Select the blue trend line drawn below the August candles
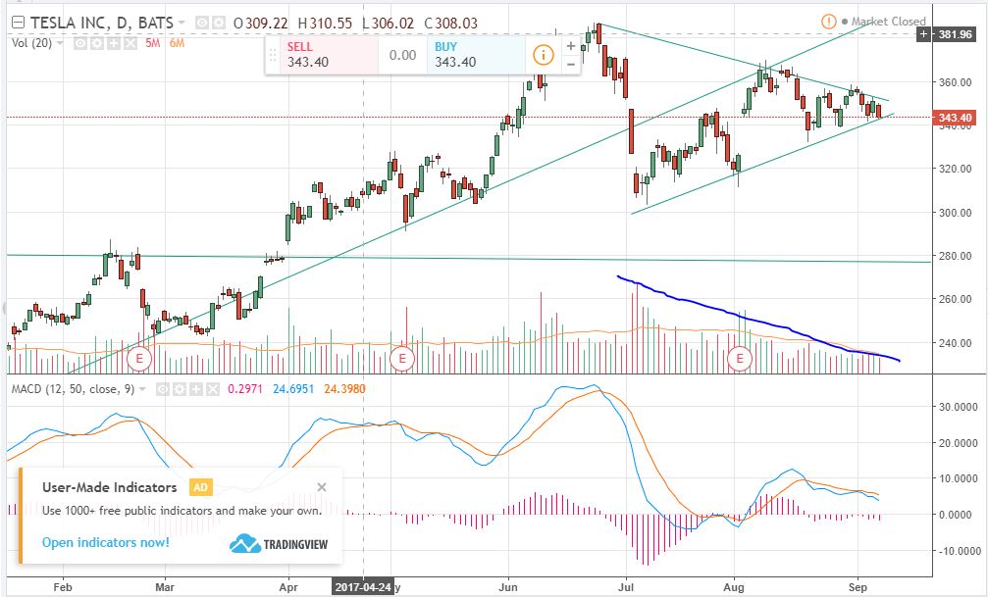Screen dimensions: 988x597 757,320
